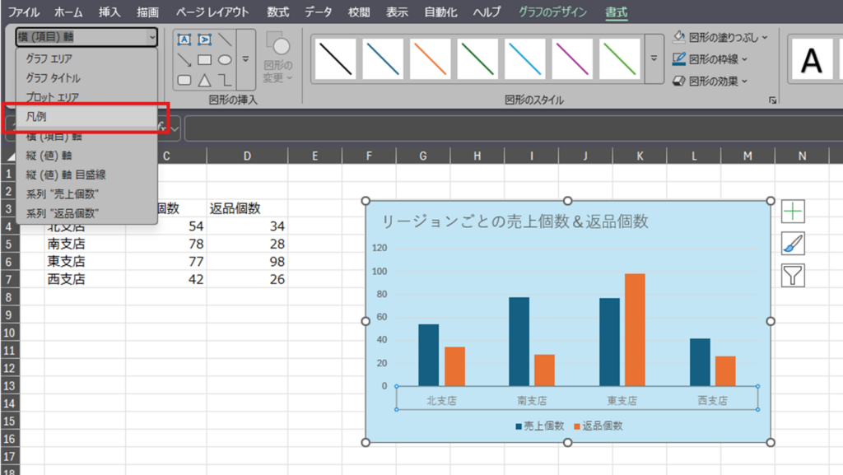This screenshot has height=475, width=843.
Task: Open the 横 (項目) 軸 chart element combo box
Action: point(86,37)
